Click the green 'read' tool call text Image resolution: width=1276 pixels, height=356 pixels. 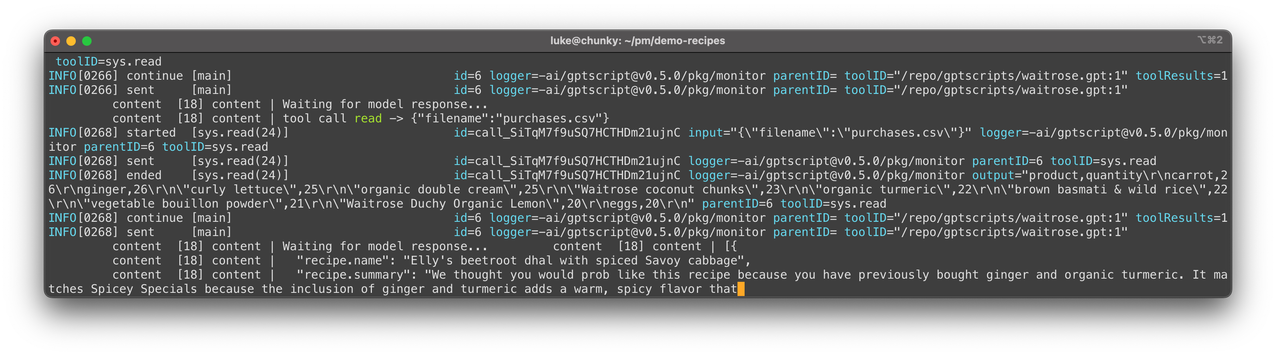click(368, 118)
